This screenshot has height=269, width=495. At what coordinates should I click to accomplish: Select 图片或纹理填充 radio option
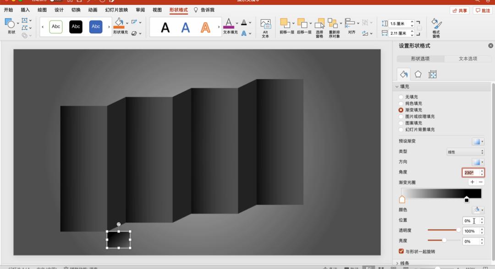click(401, 117)
